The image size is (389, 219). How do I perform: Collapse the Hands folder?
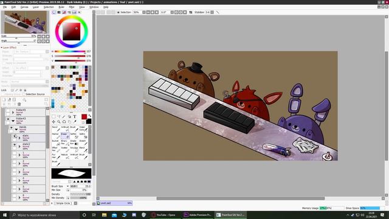tap(16, 130)
